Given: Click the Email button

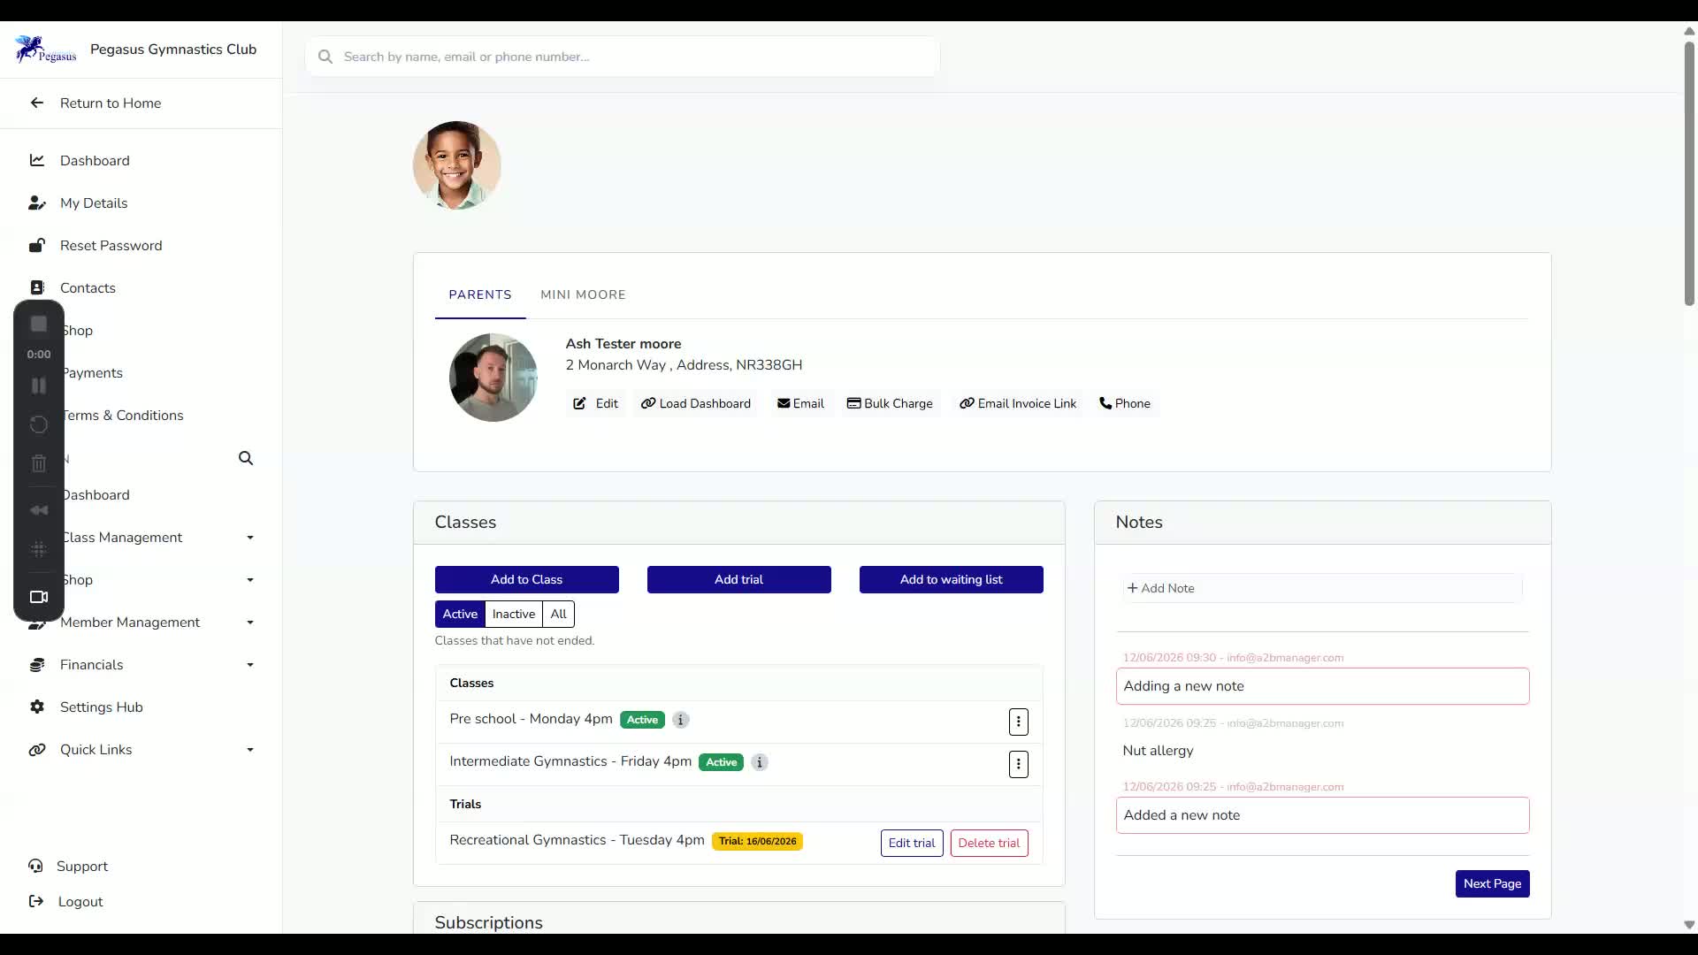Looking at the screenshot, I should (800, 403).
